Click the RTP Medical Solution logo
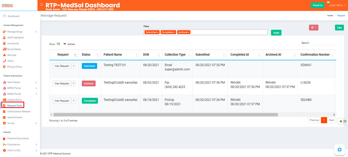The height and width of the screenshot is (157, 348). [x=7, y=5]
